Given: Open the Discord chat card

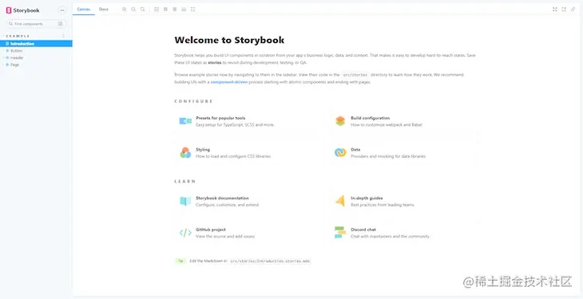Looking at the screenshot, I should [403, 233].
